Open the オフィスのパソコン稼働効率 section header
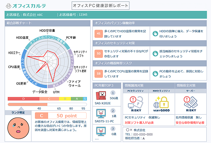Viewport: 211px width, 143px height. click(150, 23)
